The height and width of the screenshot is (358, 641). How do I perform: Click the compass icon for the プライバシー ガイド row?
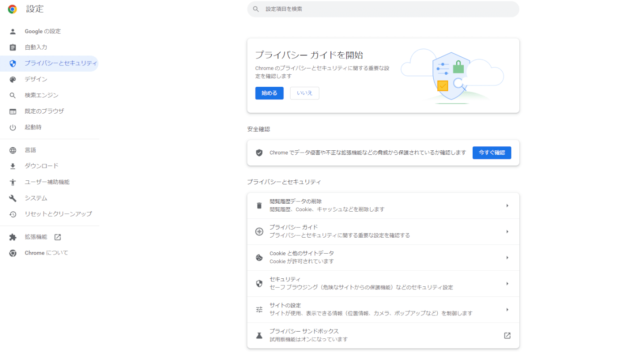coord(259,231)
